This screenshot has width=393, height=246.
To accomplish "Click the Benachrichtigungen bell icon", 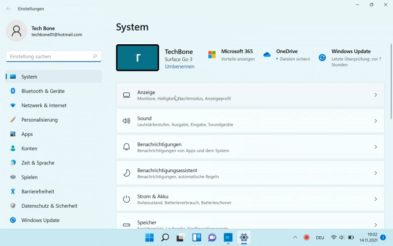I will [x=126, y=147].
